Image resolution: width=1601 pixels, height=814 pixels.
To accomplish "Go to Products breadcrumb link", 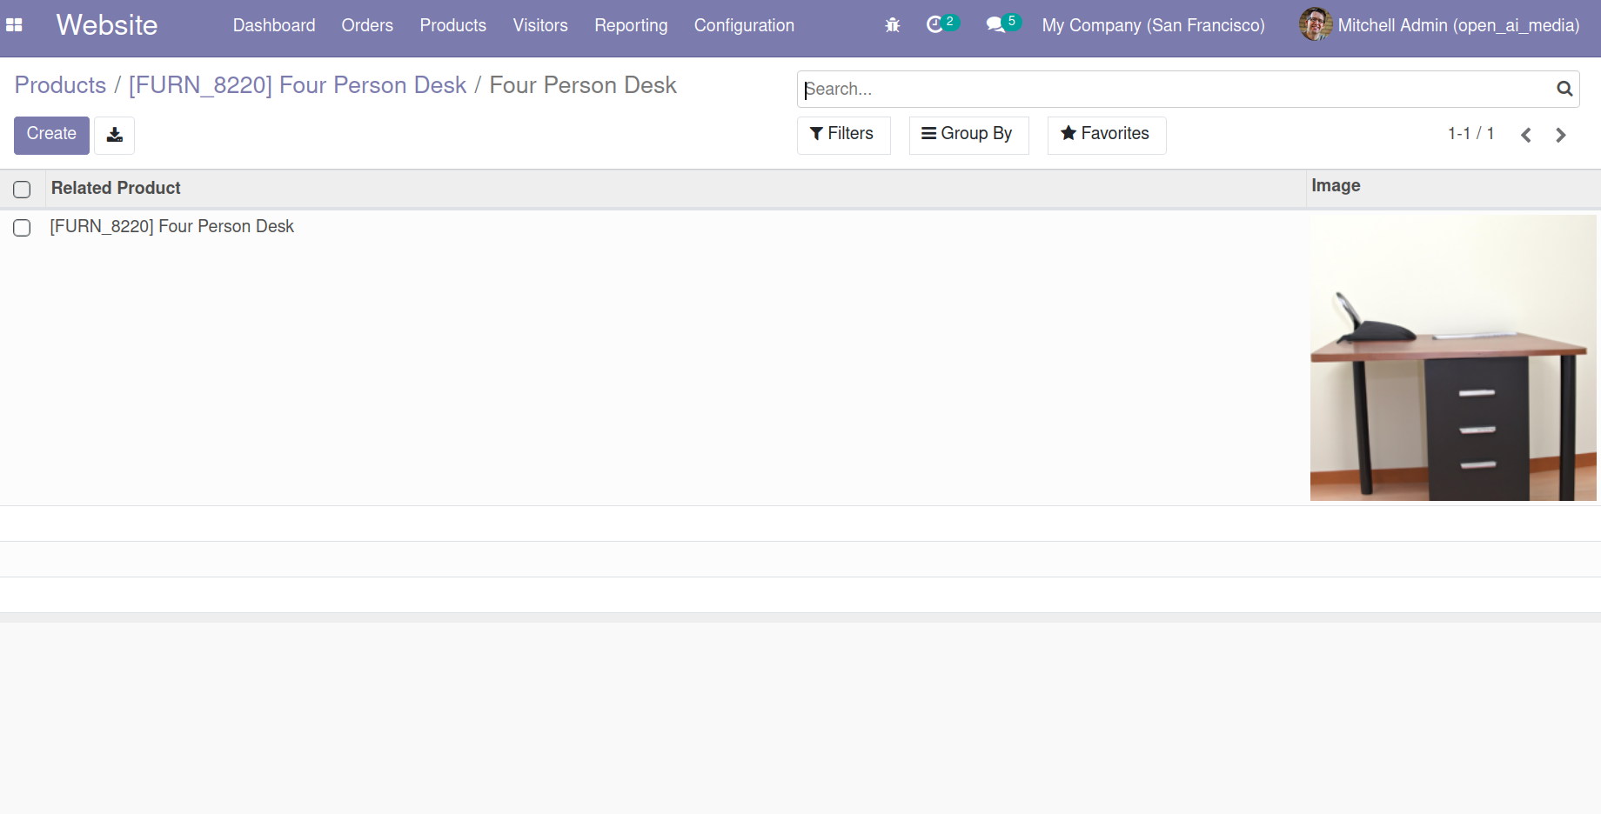I will click(x=60, y=85).
